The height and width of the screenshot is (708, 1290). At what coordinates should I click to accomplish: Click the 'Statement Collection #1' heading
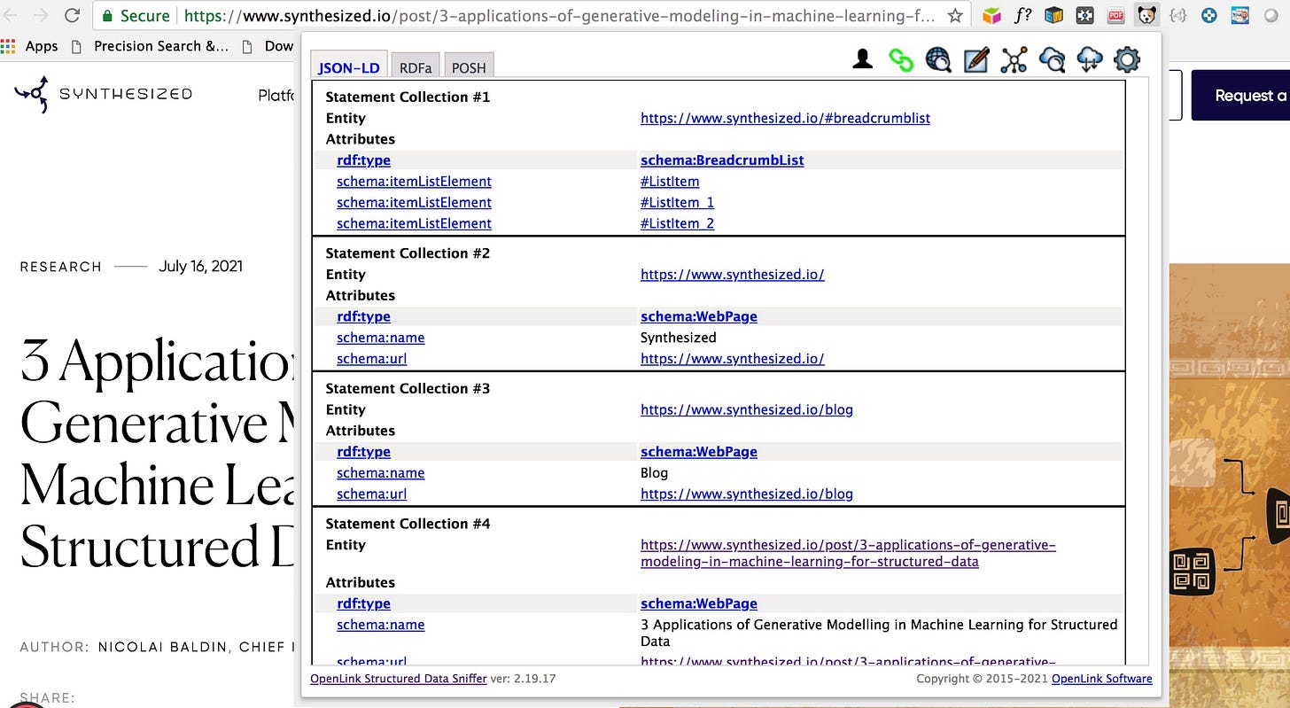(x=408, y=97)
